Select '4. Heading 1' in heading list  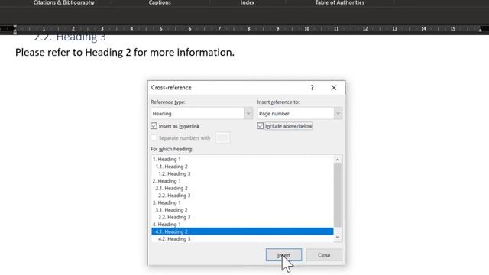[242, 224]
